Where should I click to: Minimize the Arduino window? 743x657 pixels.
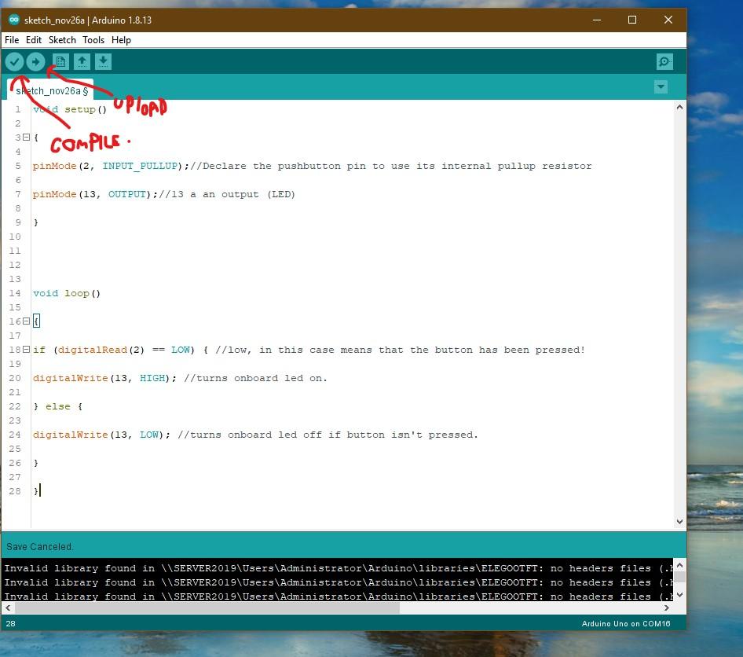tap(597, 20)
